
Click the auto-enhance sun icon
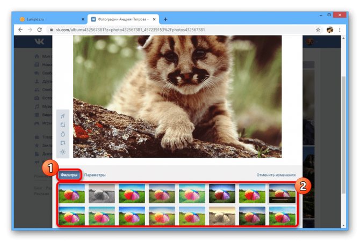pos(63,152)
